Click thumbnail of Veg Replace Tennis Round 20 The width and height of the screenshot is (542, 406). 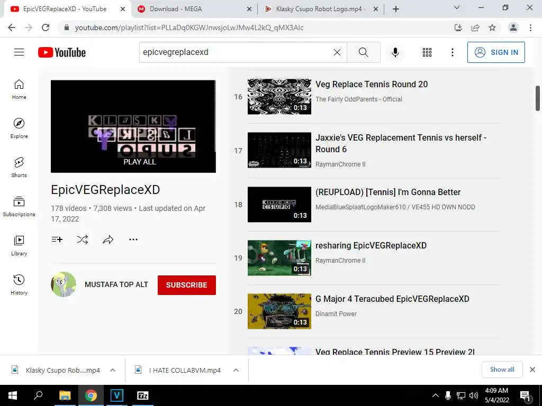point(279,96)
